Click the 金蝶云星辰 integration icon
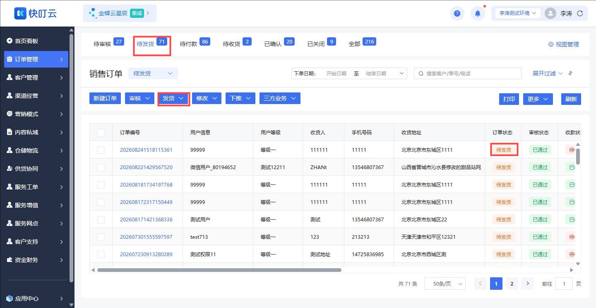The width and height of the screenshot is (596, 308). 92,13
